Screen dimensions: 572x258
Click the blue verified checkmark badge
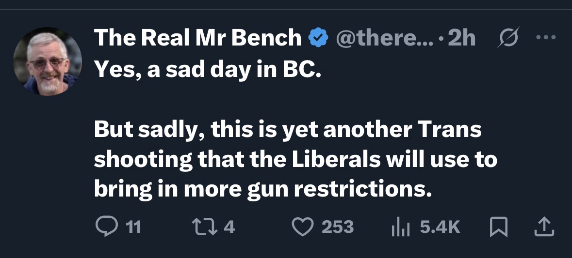(x=319, y=38)
